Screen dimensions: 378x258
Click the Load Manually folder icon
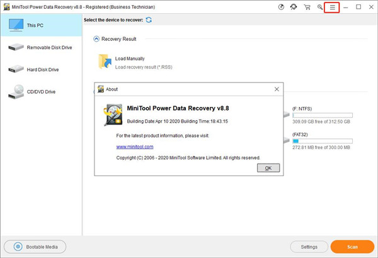pyautogui.click(x=105, y=62)
